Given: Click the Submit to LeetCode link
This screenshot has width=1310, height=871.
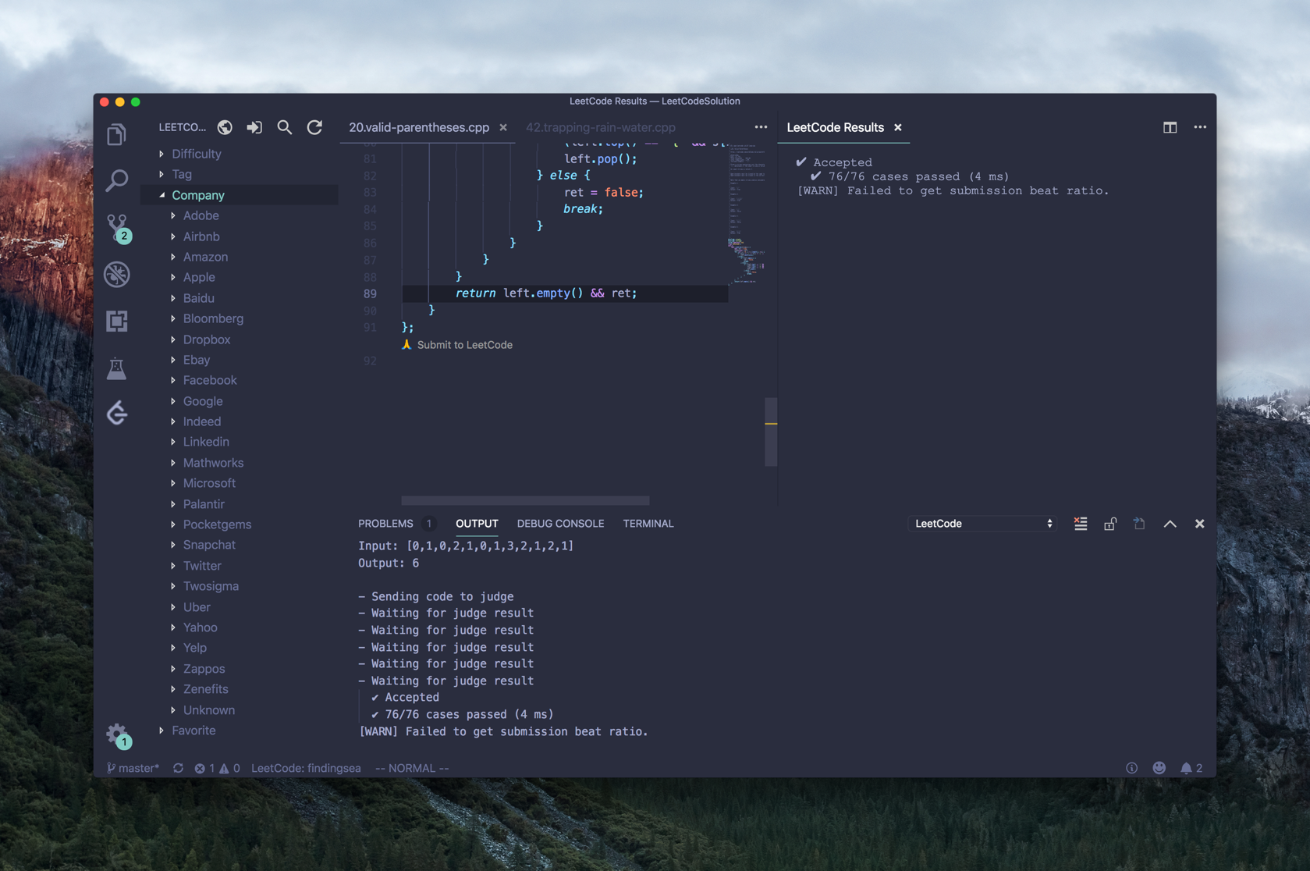Looking at the screenshot, I should point(464,345).
